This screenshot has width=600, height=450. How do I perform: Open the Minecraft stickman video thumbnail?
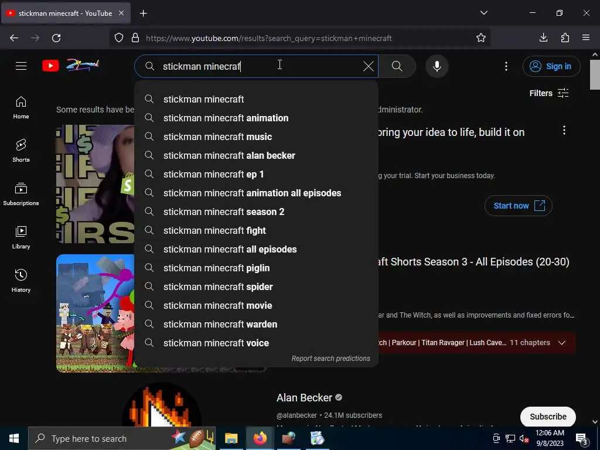click(x=96, y=313)
